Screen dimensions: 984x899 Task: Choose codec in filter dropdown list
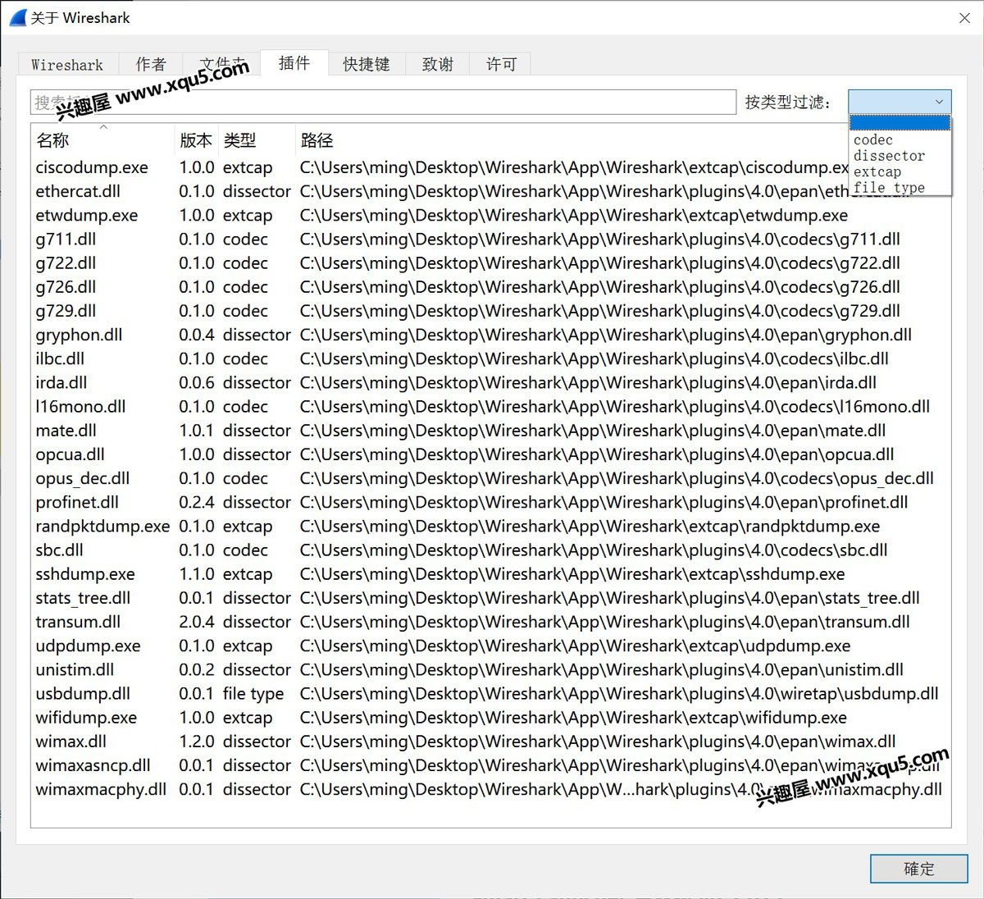[x=900, y=139]
